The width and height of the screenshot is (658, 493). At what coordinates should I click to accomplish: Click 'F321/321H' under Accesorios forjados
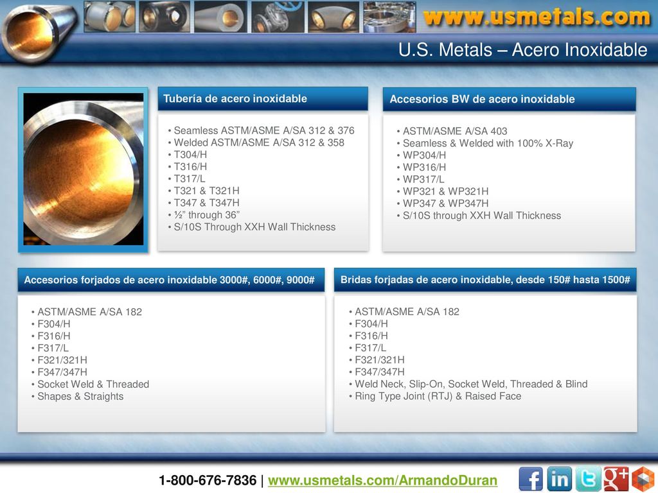[62, 360]
